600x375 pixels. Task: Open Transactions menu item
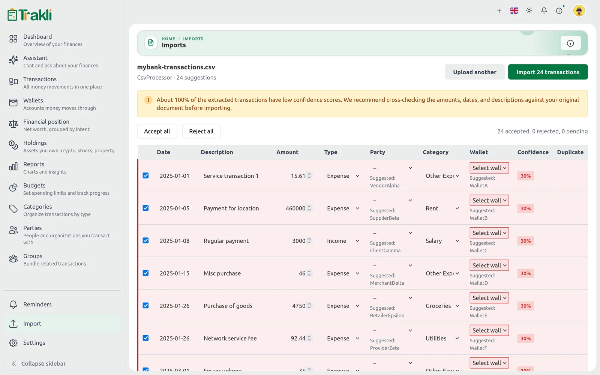tap(62, 82)
